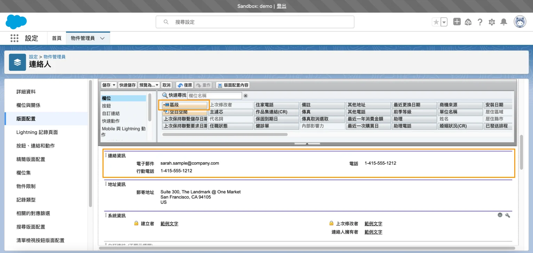Viewport: 533px width, 253px height.
Task: Click the Salesforce cloud logo
Action: [x=16, y=22]
